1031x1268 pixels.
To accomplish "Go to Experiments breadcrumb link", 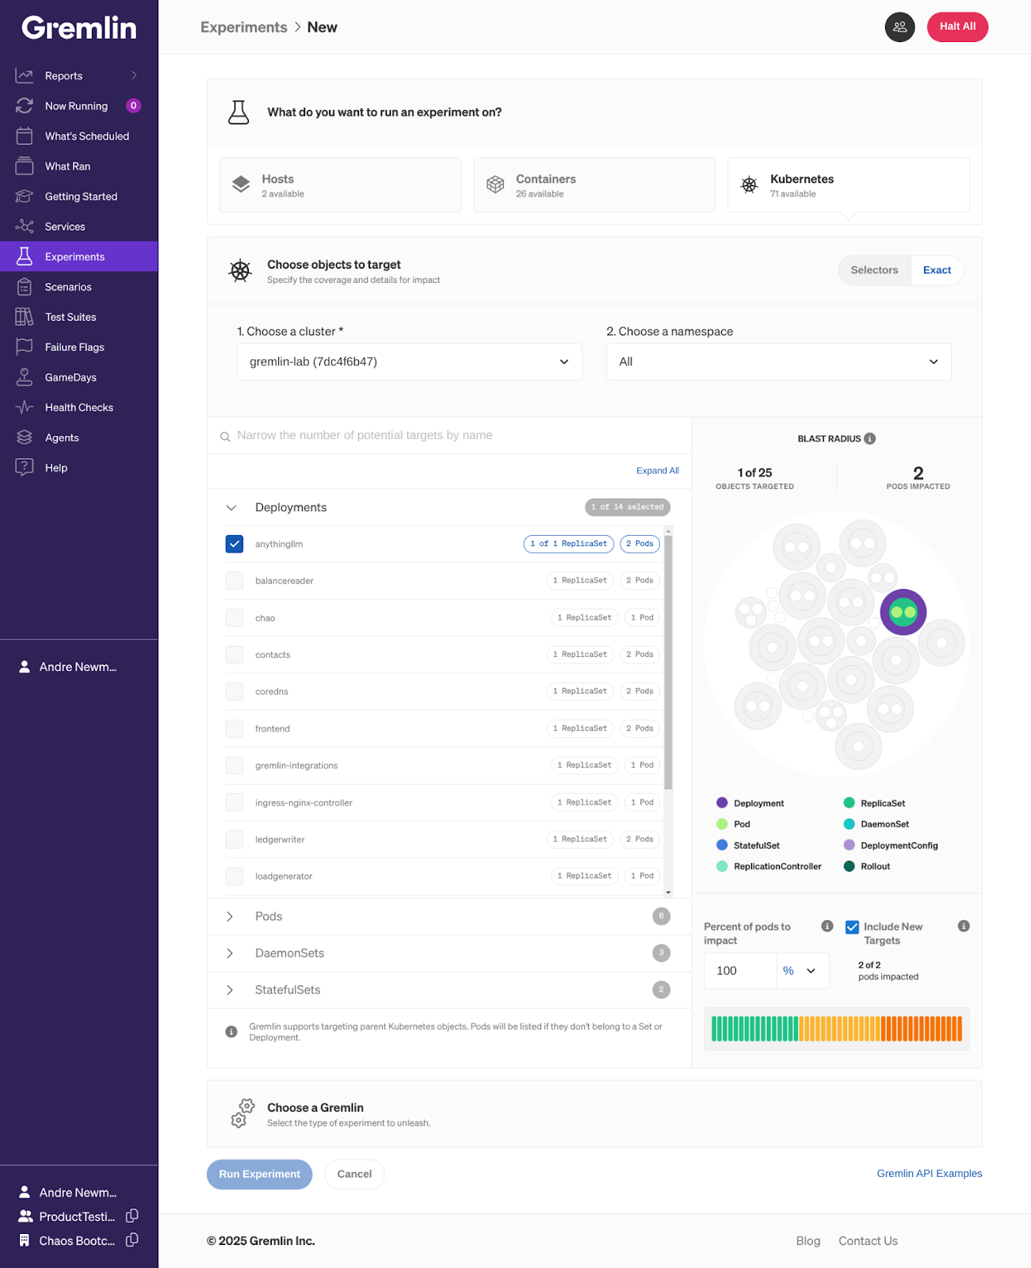I will click(x=244, y=27).
